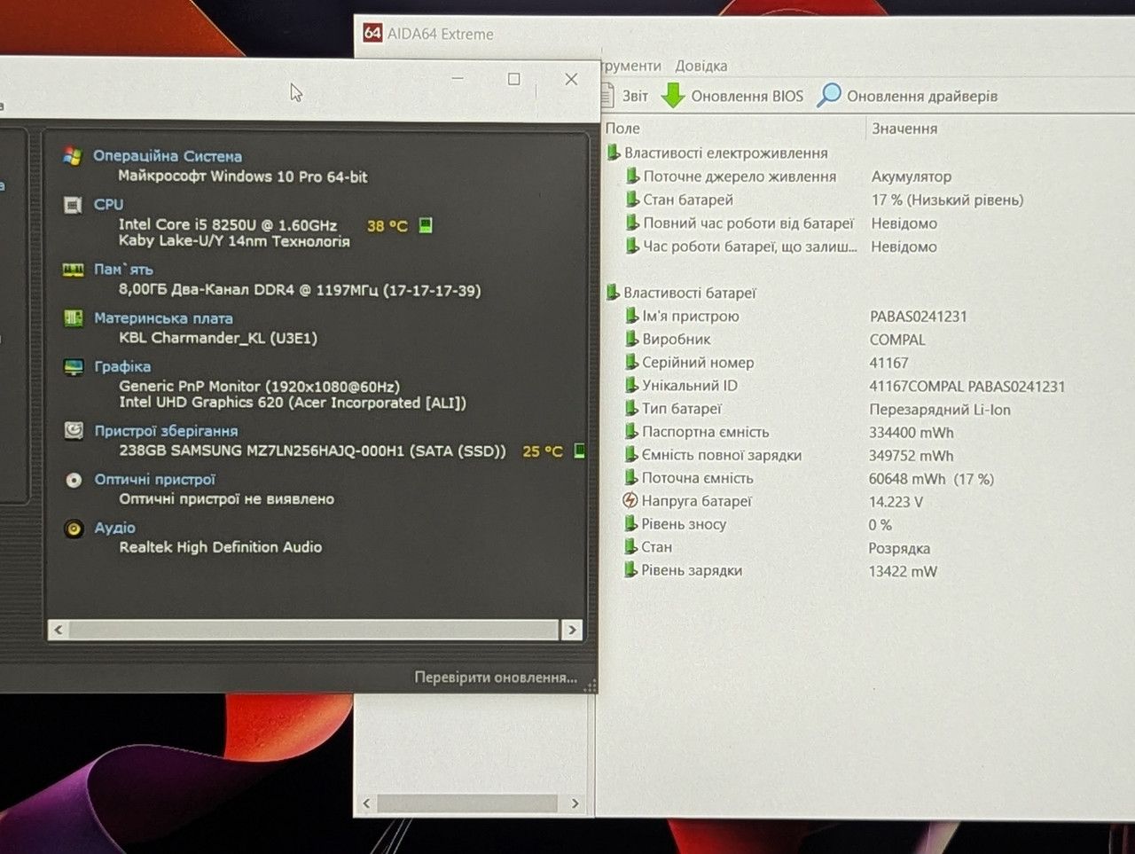Click the CPU chip icon in Speccy
This screenshot has width=1135, height=854.
pyautogui.click(x=73, y=205)
